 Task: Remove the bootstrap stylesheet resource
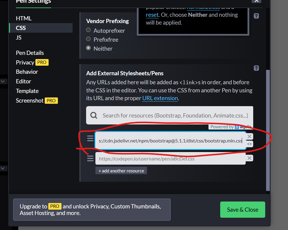(x=249, y=136)
